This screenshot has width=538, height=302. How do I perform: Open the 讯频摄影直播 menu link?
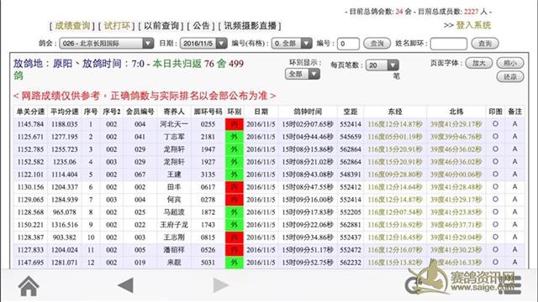point(250,26)
